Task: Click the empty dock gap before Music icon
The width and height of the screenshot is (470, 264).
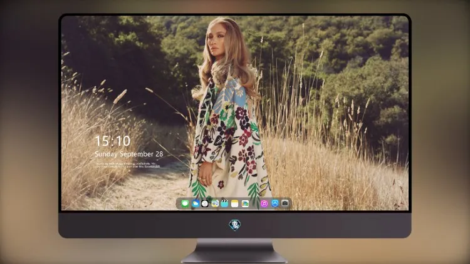Action: coord(255,204)
